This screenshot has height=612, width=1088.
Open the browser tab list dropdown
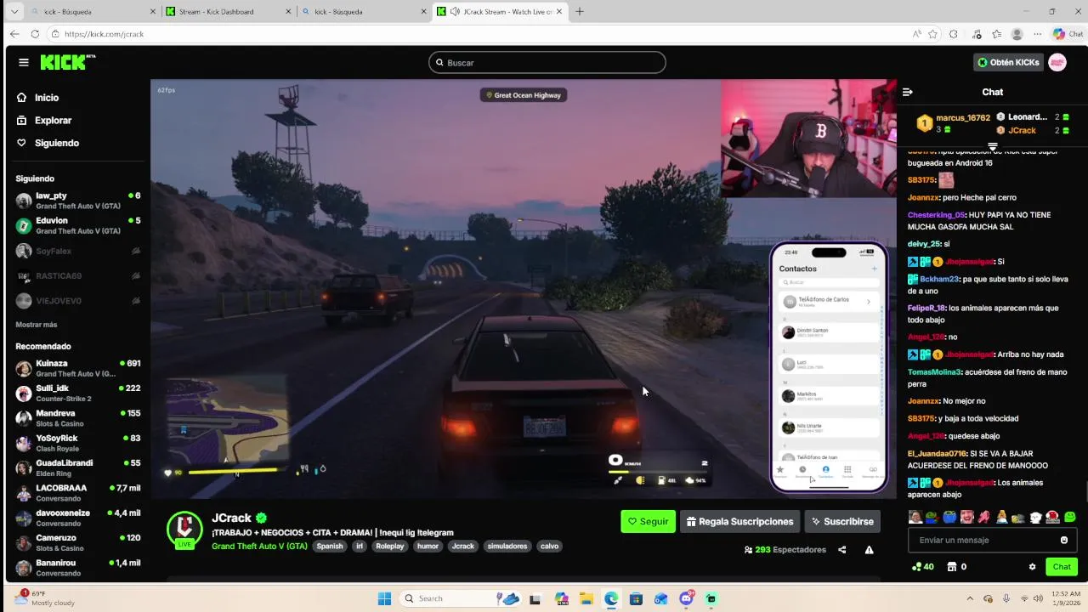pos(14,12)
